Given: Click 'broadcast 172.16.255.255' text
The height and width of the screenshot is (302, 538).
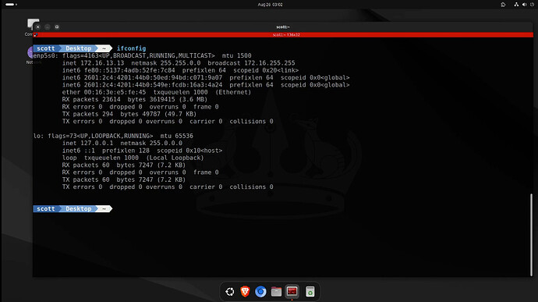Looking at the screenshot, I should coord(251,63).
